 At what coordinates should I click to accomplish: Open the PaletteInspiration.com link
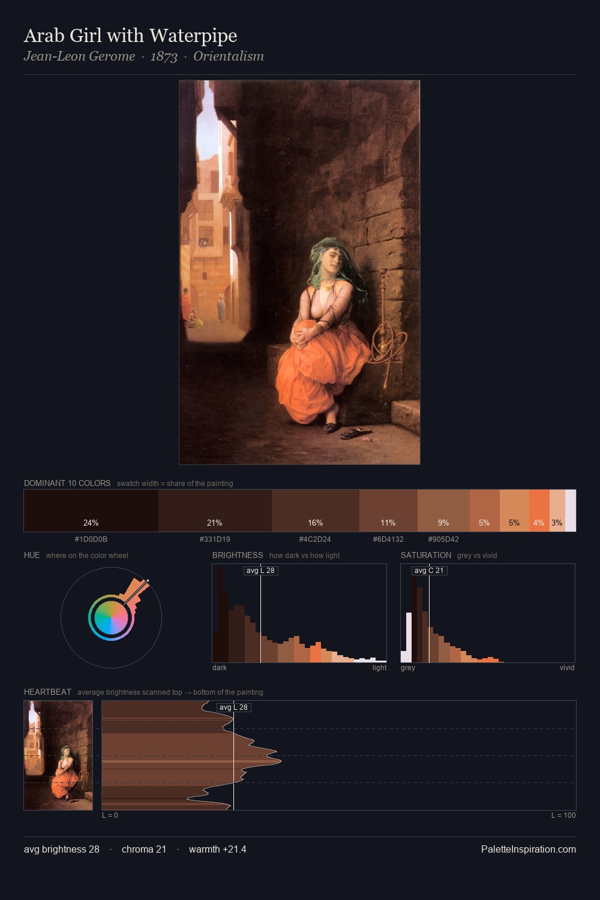(529, 850)
